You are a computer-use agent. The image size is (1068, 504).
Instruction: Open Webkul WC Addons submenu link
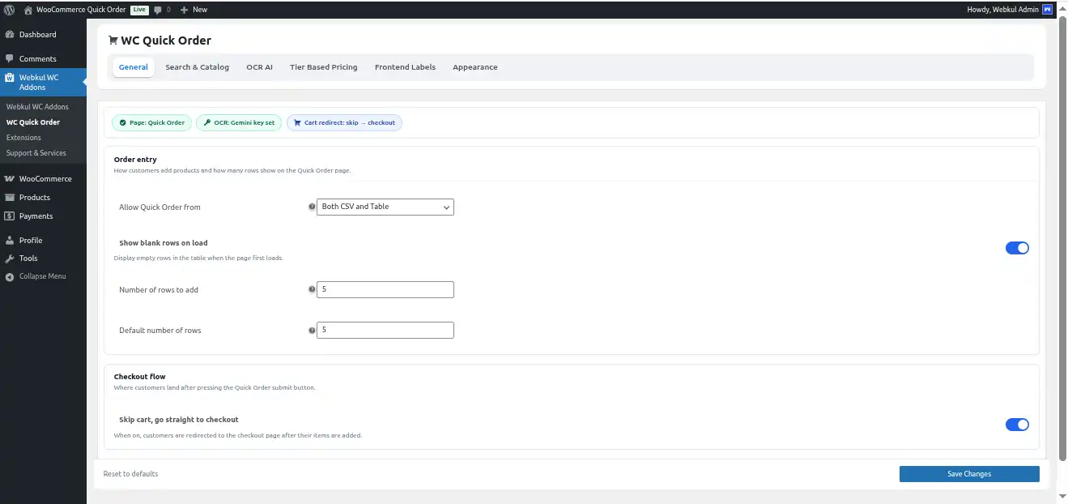tap(37, 107)
